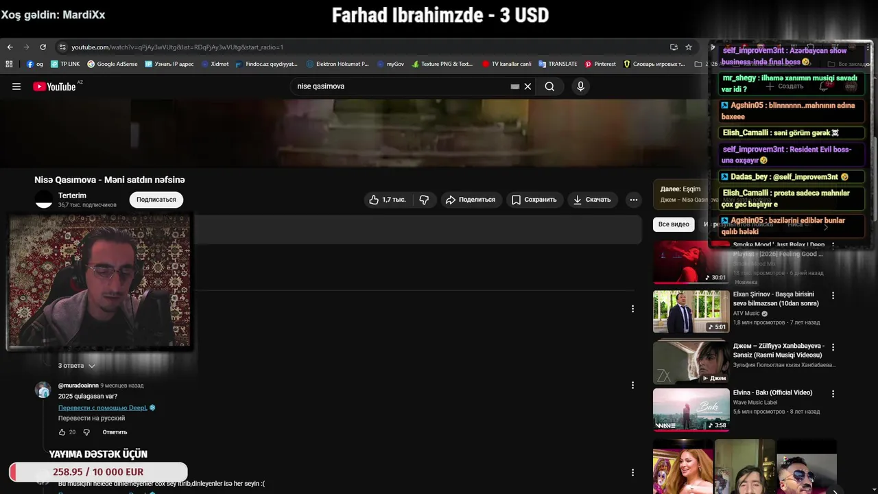Open Джем Zülfiyyə Xanbabayeva mix thumbnail

[691, 361]
